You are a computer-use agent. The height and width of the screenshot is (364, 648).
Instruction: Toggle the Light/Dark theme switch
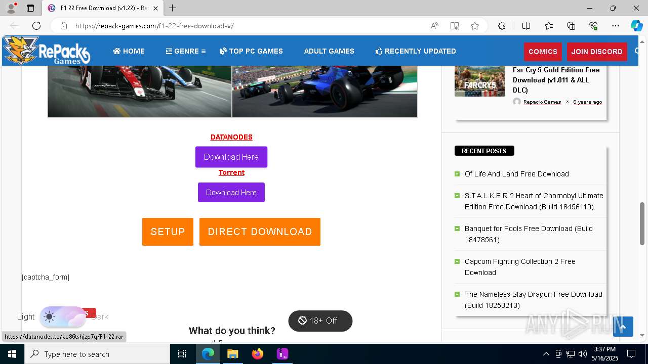63,316
